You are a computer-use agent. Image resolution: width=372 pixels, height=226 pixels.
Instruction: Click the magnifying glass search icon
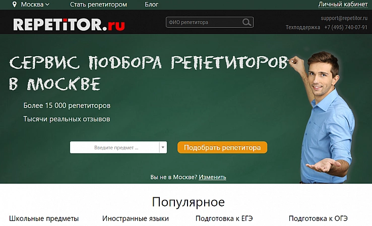point(246,22)
